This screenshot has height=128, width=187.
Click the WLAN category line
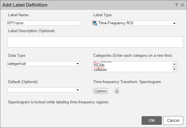click(99, 65)
